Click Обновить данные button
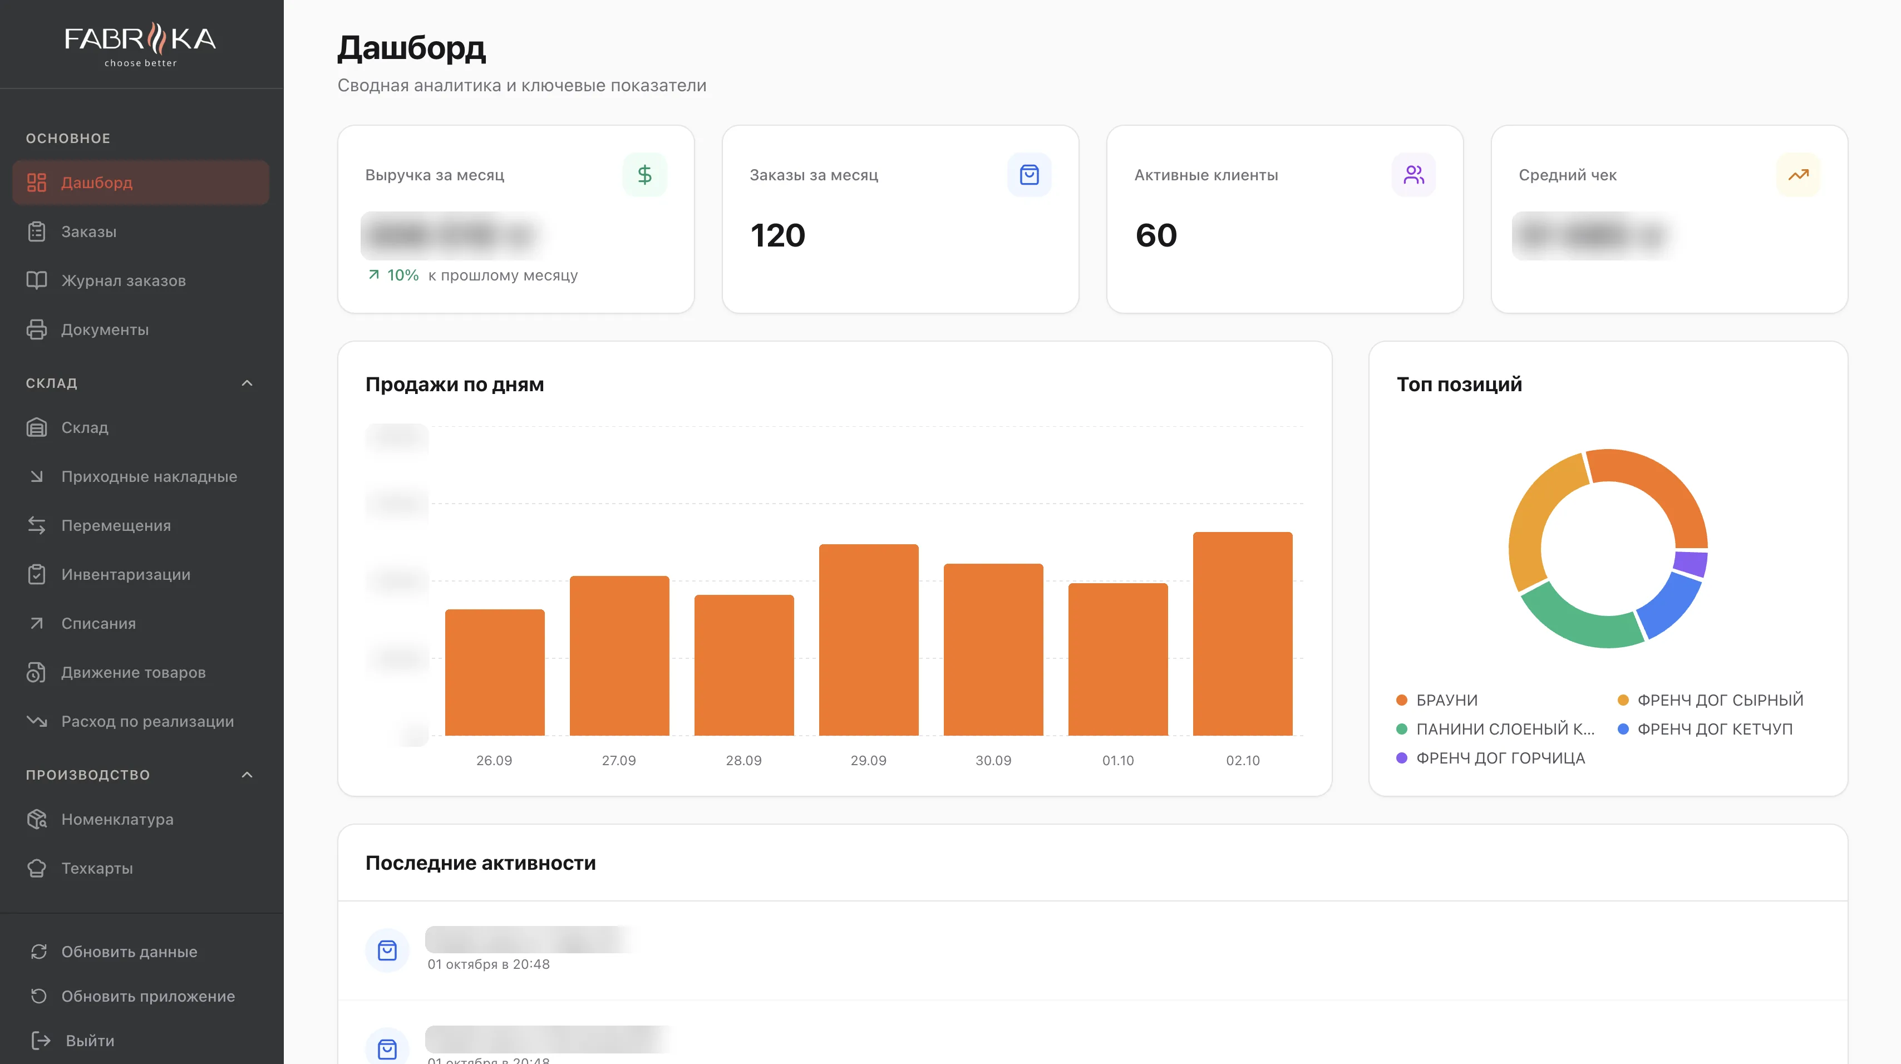 [141, 952]
